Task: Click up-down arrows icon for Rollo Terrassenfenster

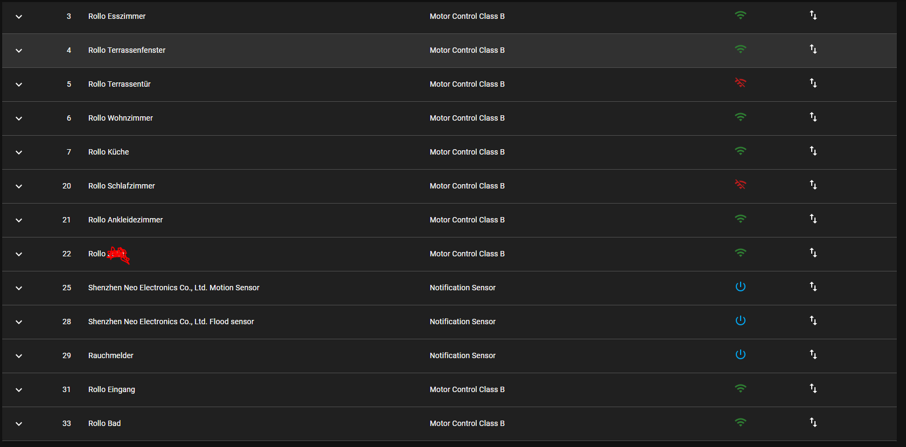Action: (x=813, y=50)
